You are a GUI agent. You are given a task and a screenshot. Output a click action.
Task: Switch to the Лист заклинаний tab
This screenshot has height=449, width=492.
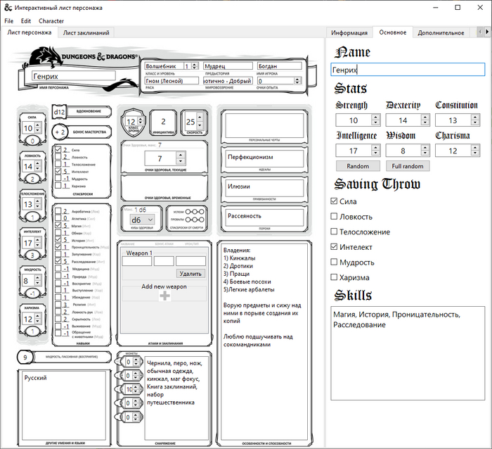[x=86, y=32]
